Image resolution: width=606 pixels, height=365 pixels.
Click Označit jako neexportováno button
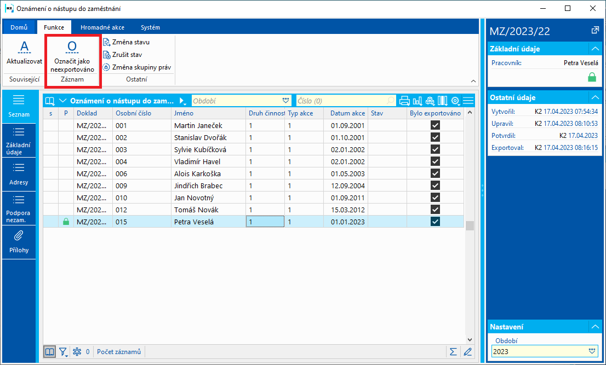(x=72, y=56)
